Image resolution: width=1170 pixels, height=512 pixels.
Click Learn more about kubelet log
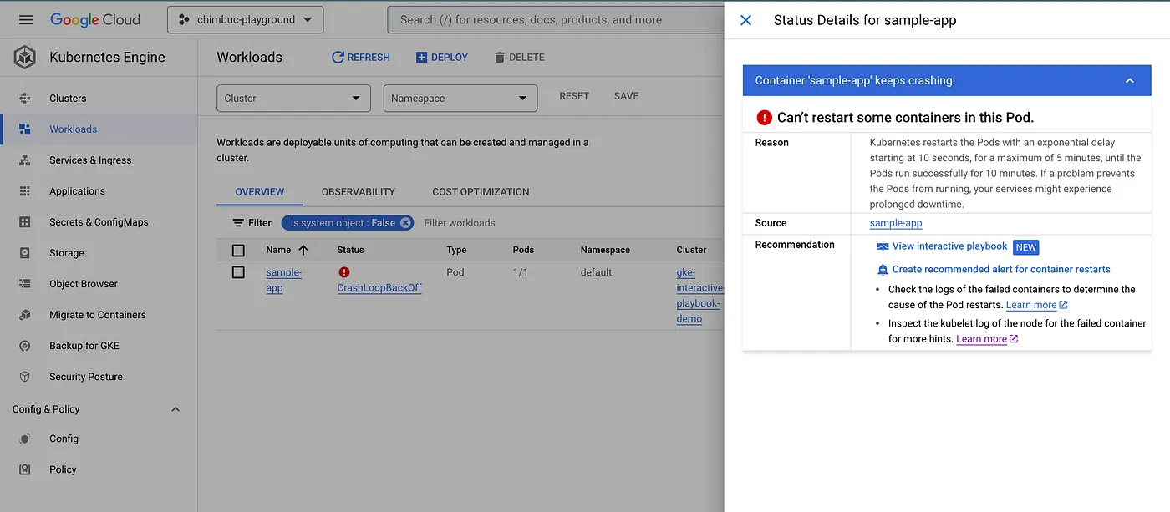(x=987, y=339)
